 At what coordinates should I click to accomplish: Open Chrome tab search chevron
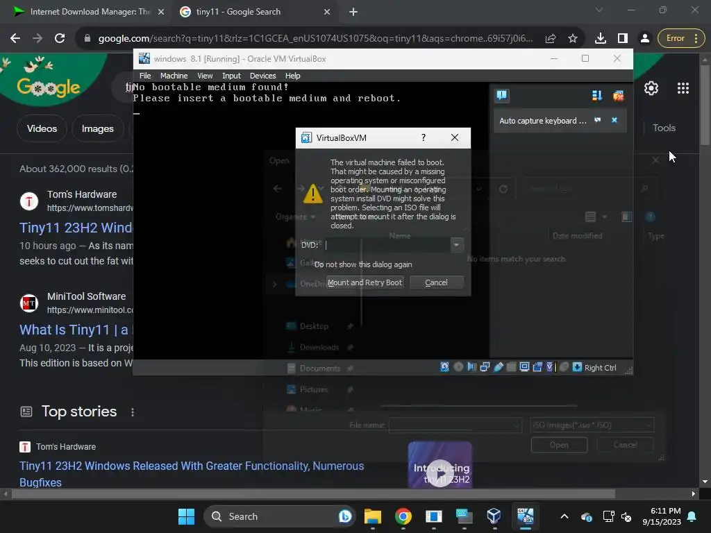[x=599, y=10]
